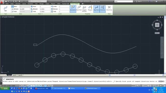Toggle Infer Constraints in status bar
Screen dimensions: 166x93
click(20, 86)
